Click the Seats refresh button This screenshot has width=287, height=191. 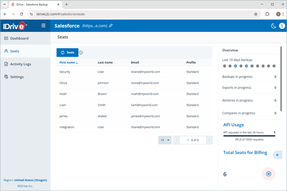[x=67, y=53]
